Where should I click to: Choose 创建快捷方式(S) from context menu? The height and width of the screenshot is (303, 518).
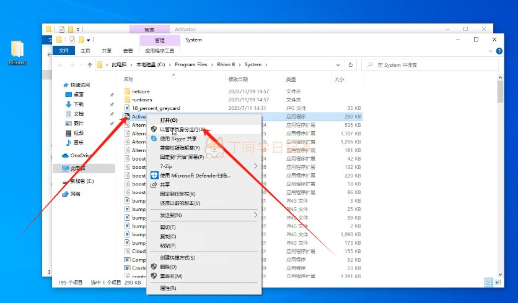[x=204, y=257]
